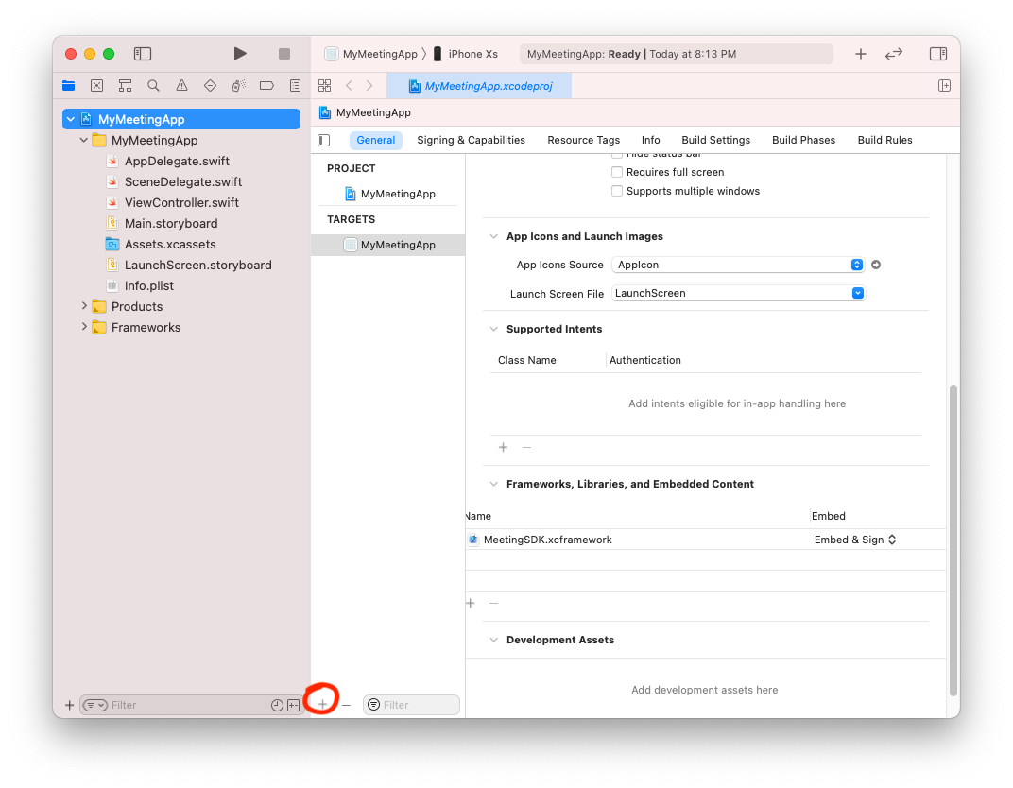
Task: Select the Project navigator folder icon
Action: [x=68, y=85]
